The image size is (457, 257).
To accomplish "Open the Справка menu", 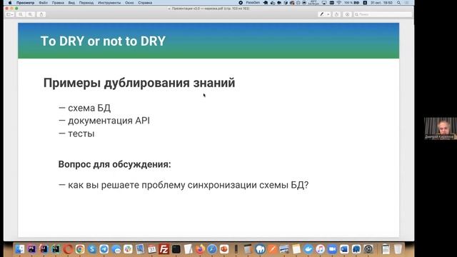I will pyautogui.click(x=145, y=3).
